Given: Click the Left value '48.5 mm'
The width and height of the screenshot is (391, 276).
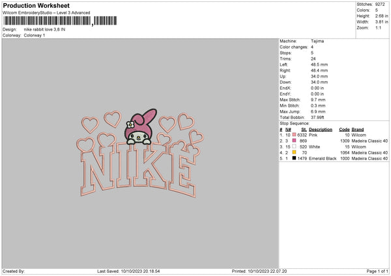Looking at the screenshot, I should pyautogui.click(x=319, y=64).
